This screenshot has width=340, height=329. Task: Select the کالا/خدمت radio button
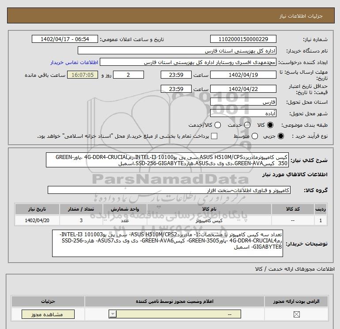(218, 125)
